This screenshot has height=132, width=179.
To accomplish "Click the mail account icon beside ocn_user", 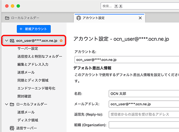I will tap(12, 41).
